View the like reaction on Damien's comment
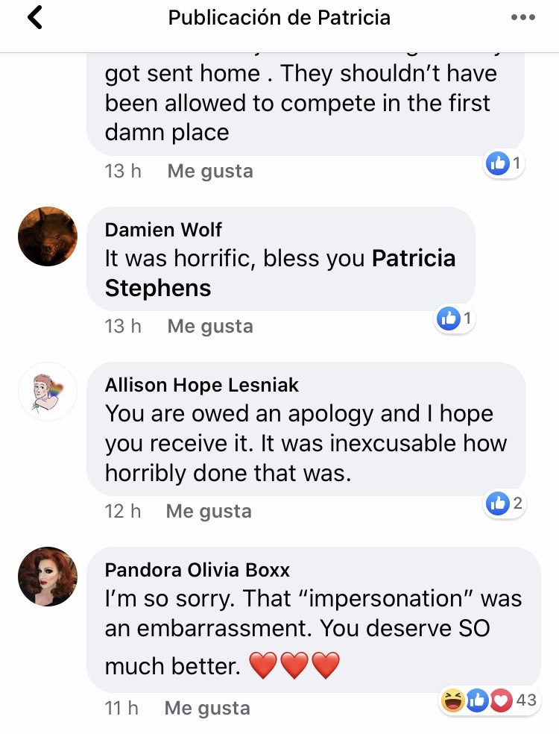559x734 pixels. tap(455, 319)
